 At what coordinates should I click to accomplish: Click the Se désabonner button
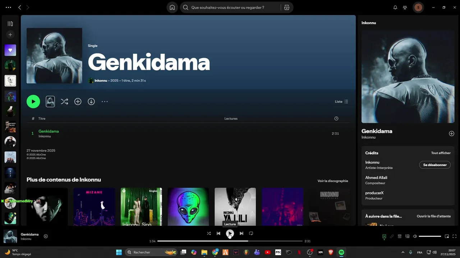[x=435, y=165]
